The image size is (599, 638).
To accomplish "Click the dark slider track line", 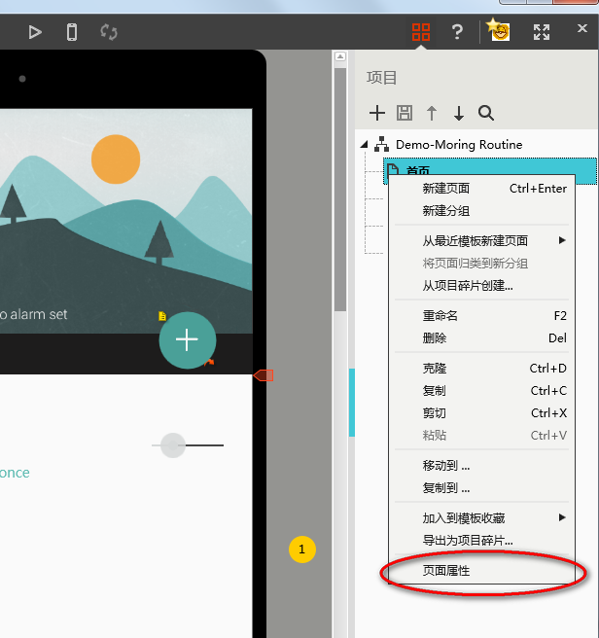I will (204, 445).
